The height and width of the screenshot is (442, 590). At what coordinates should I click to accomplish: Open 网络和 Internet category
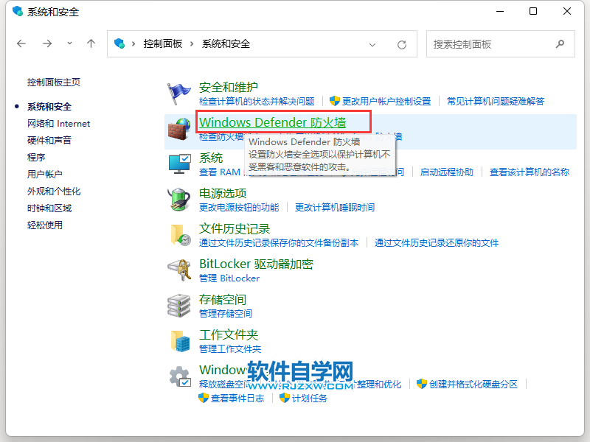[58, 124]
